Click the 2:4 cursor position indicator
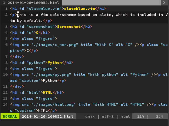 pos(159,116)
